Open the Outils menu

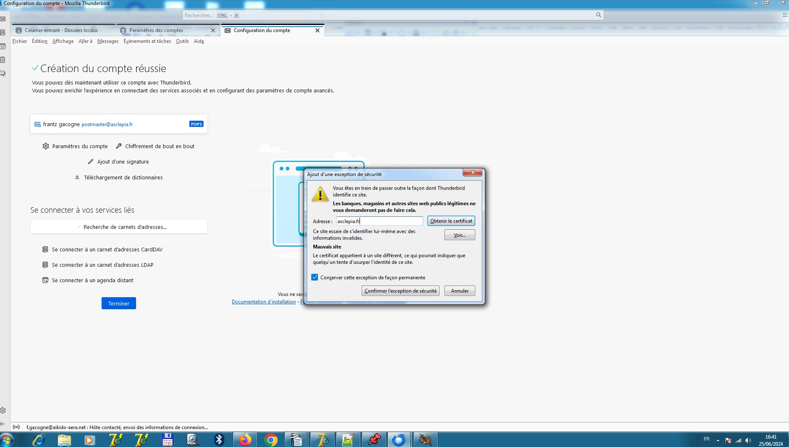pos(182,41)
